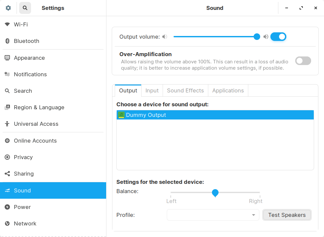Switch to the Input tab
324x237 pixels.
152,90
